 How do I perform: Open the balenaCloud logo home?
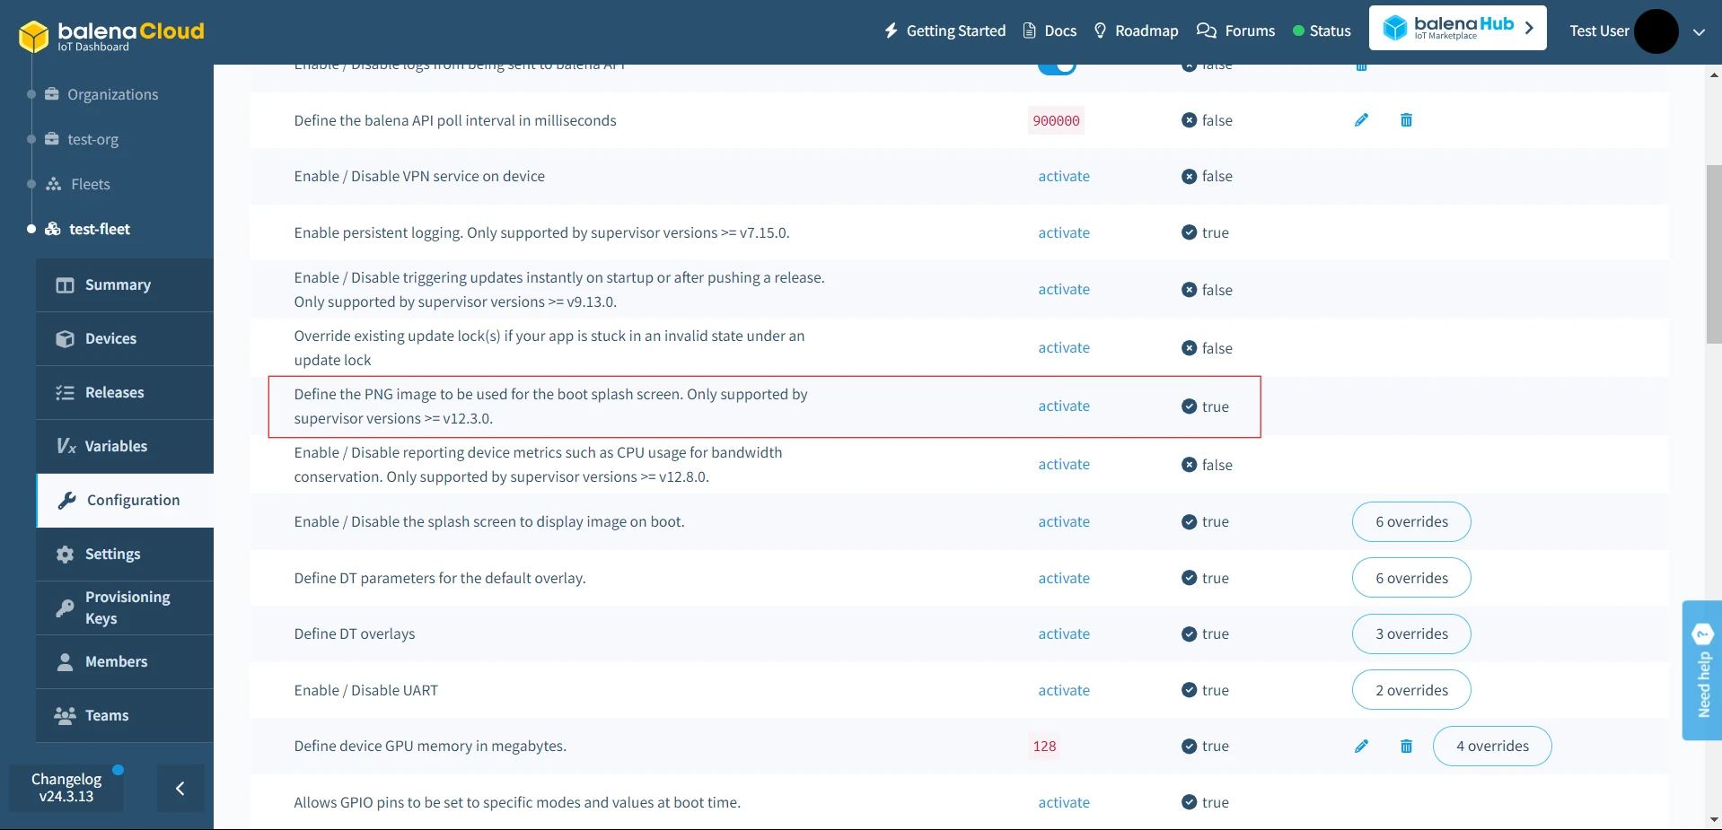click(111, 35)
